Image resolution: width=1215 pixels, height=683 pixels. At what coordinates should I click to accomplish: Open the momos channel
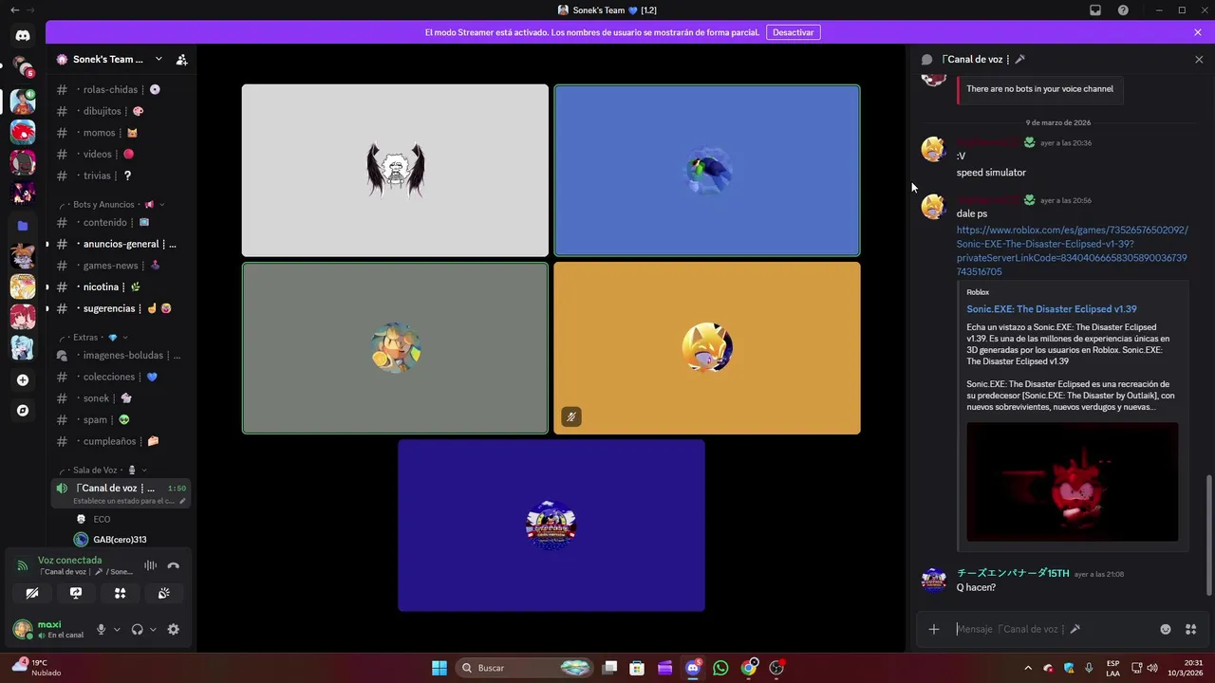tap(121, 133)
